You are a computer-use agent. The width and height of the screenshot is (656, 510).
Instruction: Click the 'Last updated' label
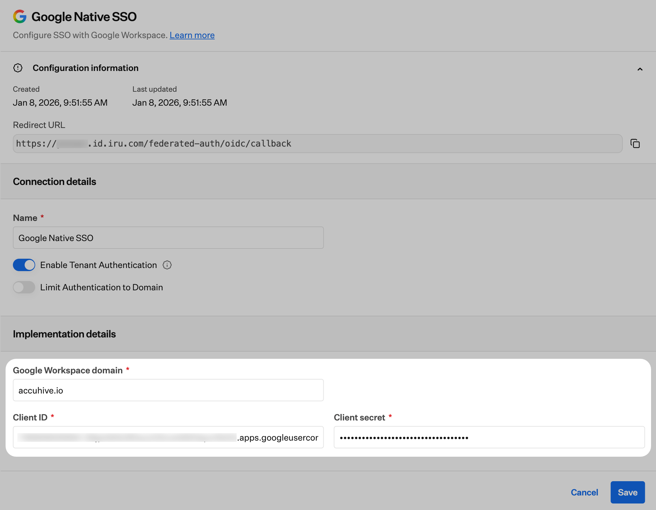tap(155, 89)
